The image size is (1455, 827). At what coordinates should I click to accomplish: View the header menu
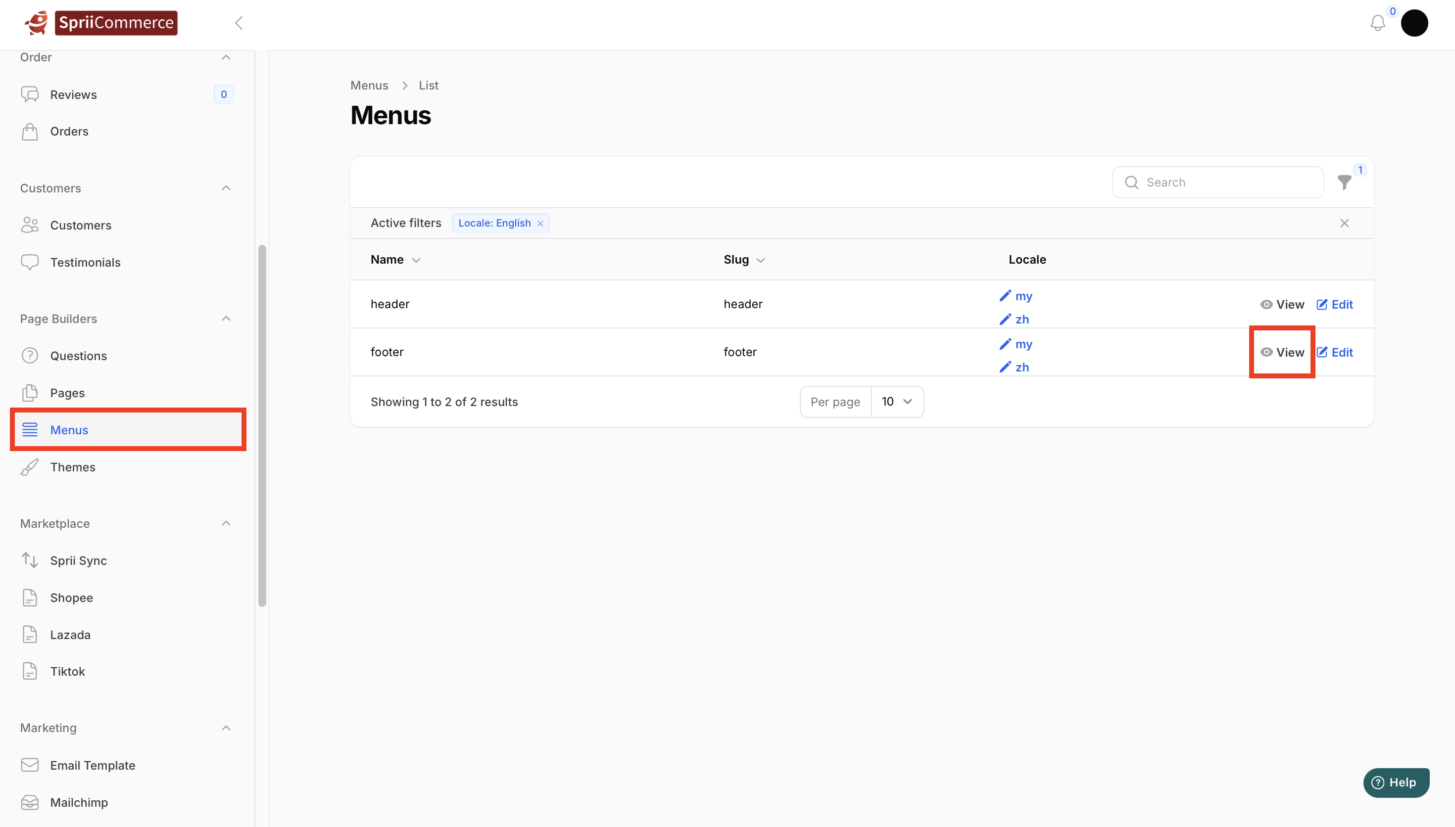tap(1282, 305)
